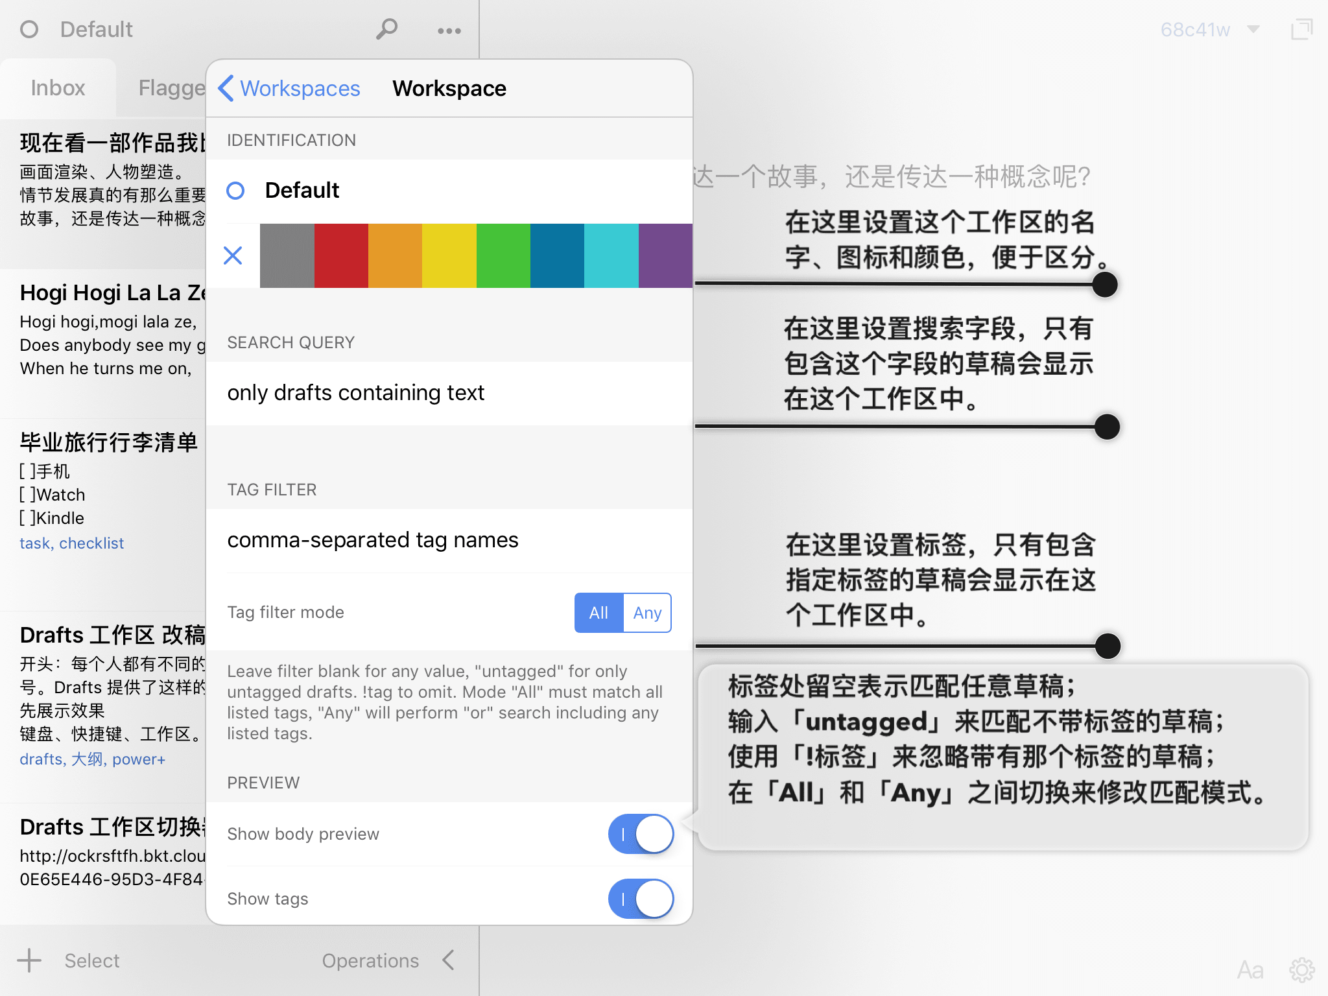Click the plus icon to add draft
Image resolution: width=1328 pixels, height=996 pixels.
click(x=29, y=960)
